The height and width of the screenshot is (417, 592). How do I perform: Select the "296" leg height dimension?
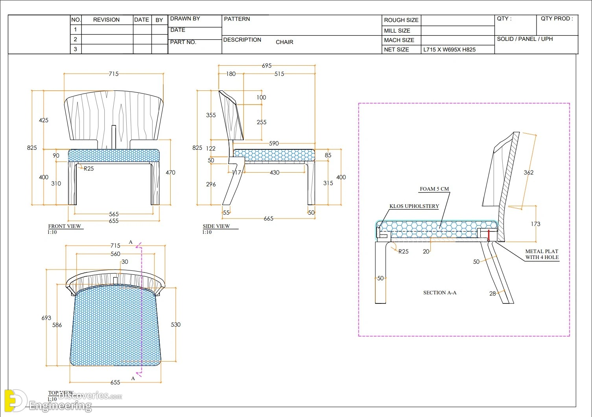coord(211,184)
